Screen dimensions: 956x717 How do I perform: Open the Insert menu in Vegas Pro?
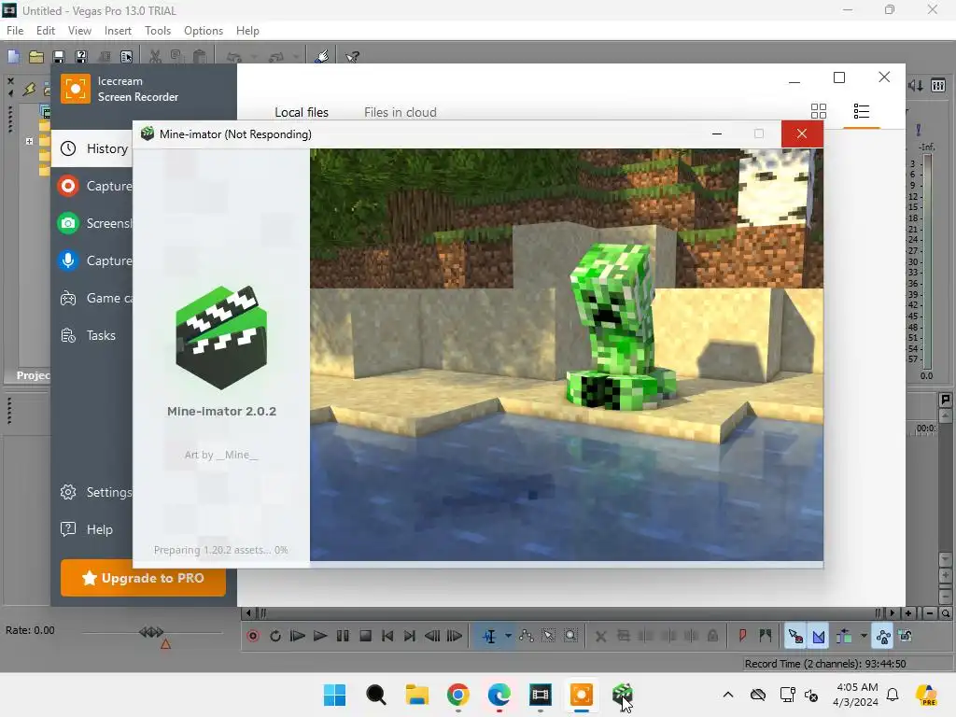(118, 31)
